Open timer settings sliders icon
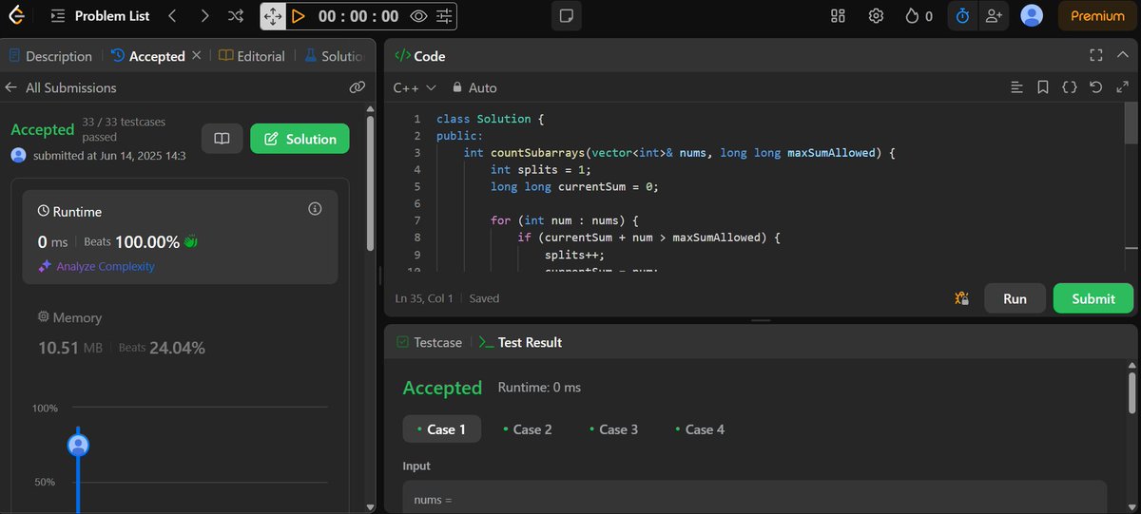The width and height of the screenshot is (1141, 514). click(444, 16)
